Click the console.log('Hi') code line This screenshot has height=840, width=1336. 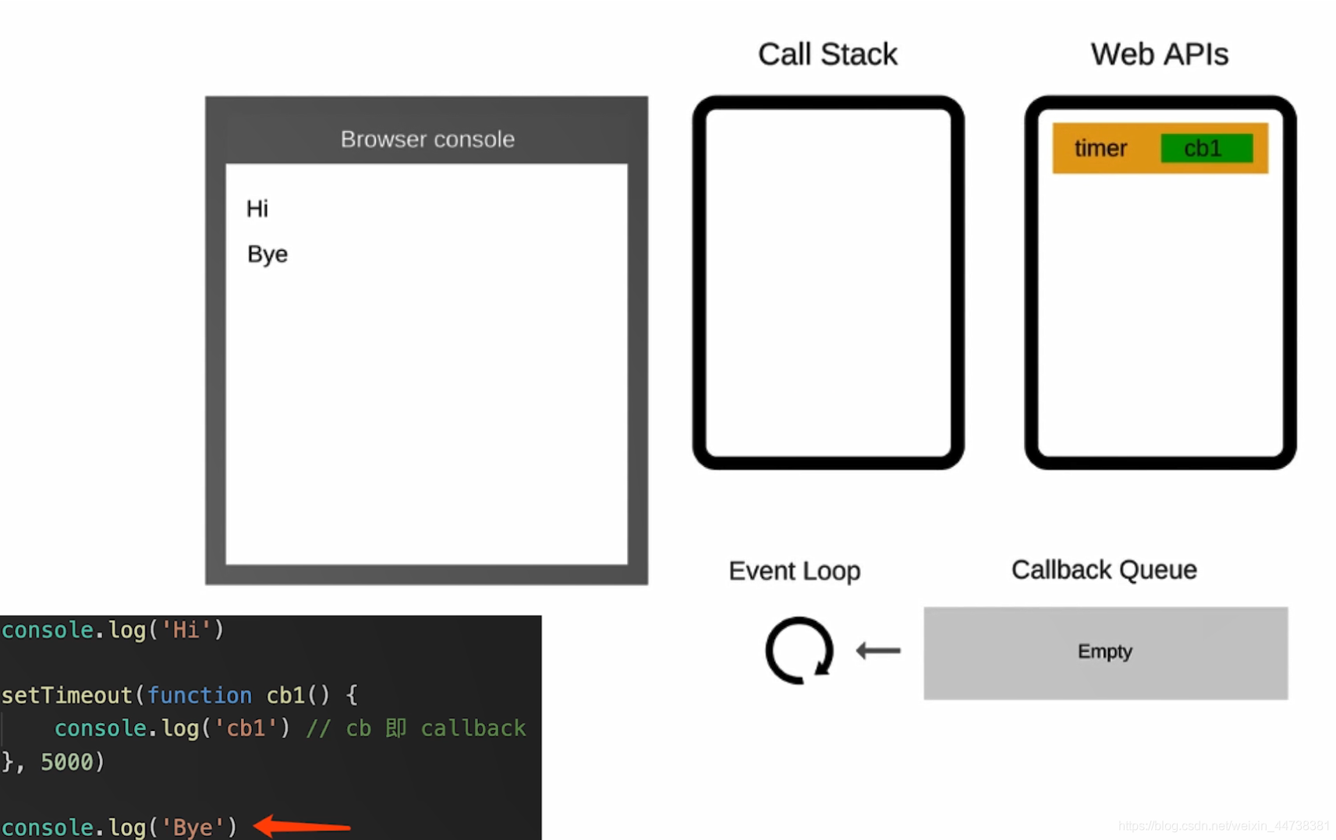pyautogui.click(x=113, y=630)
